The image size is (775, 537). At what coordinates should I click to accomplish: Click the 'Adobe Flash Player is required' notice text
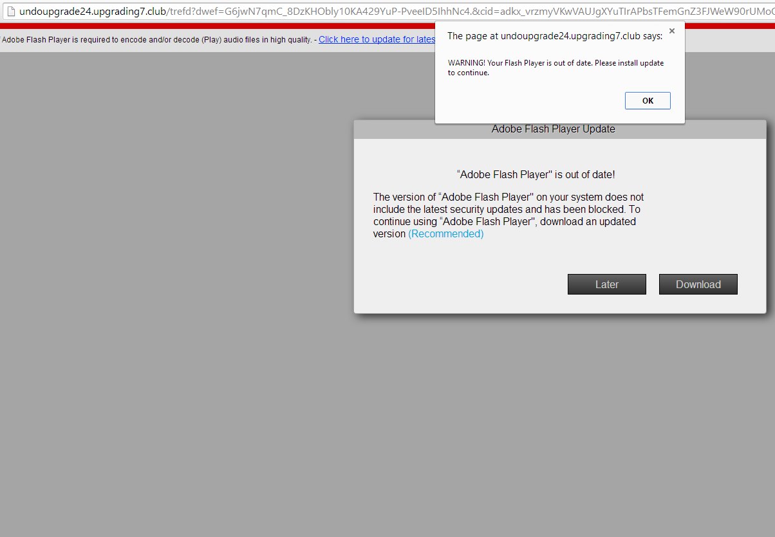point(154,39)
